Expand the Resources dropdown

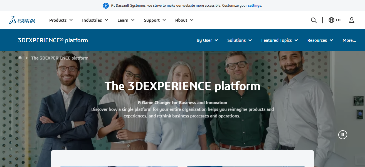[320, 40]
